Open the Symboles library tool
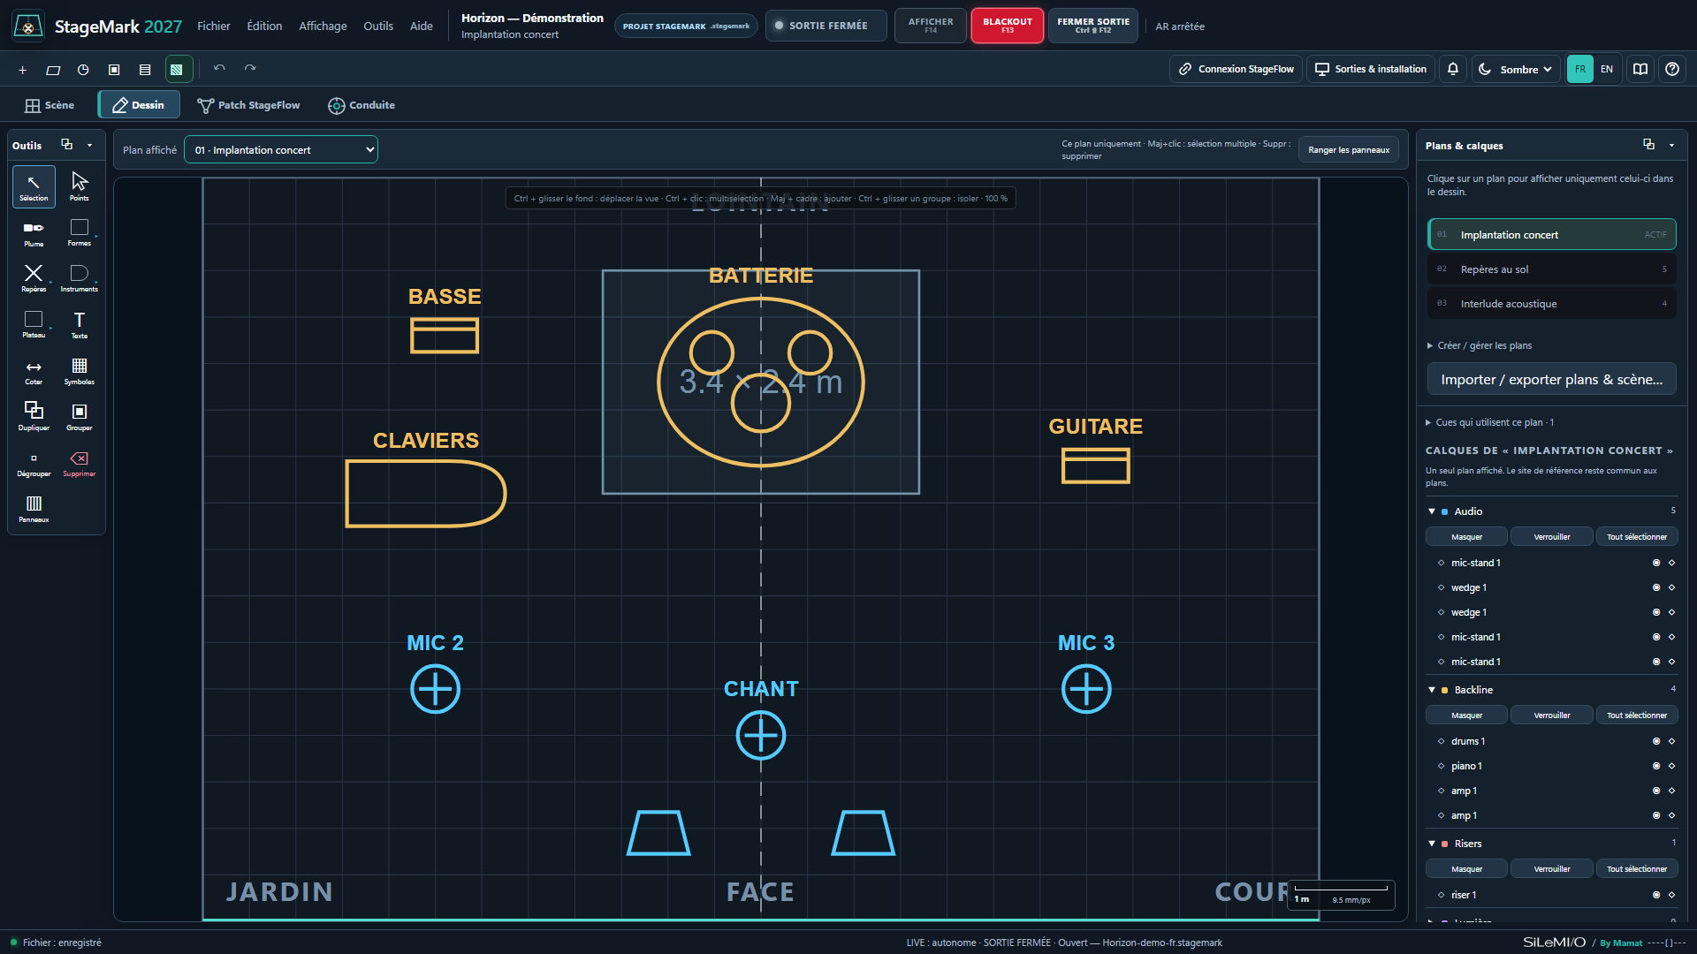Viewport: 1697px width, 954px height. pyautogui.click(x=80, y=371)
